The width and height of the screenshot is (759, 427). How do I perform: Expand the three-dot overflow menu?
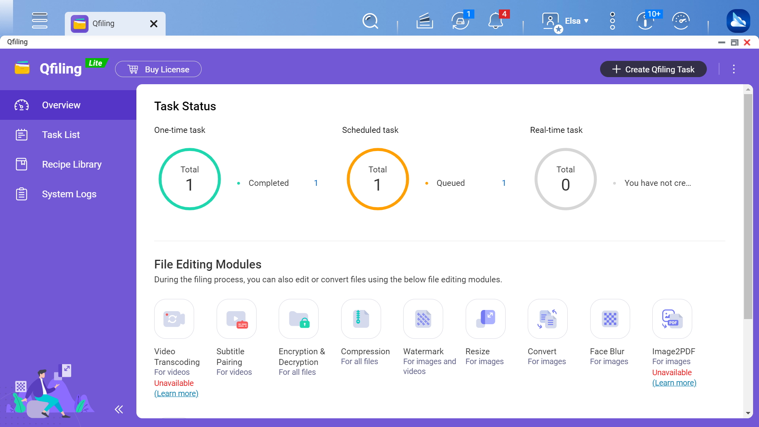[x=734, y=69]
